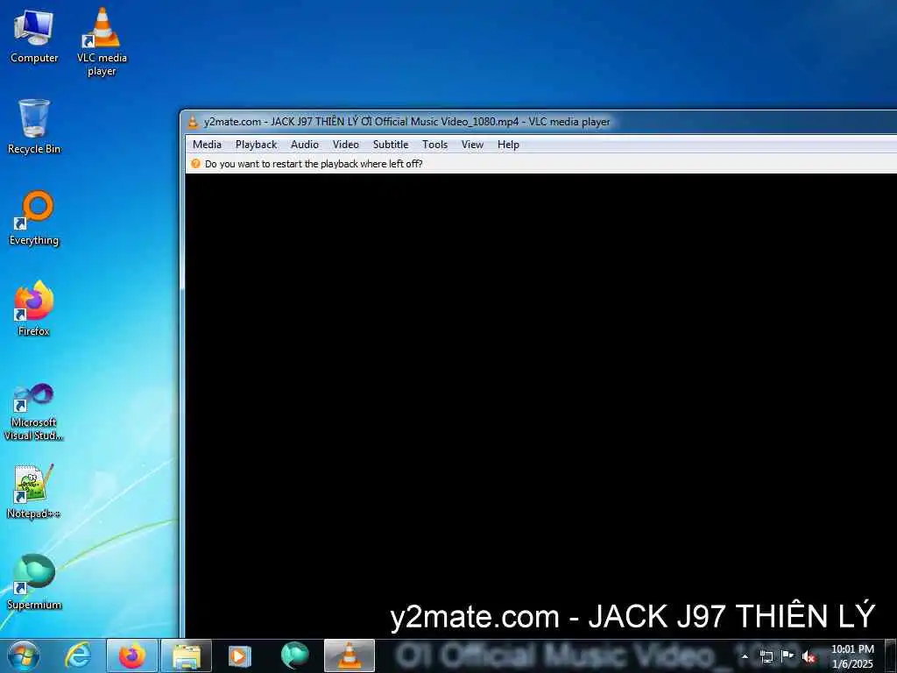Viewport: 897px width, 673px height.
Task: Select the Firefox desktop shortcut
Action: (x=34, y=308)
